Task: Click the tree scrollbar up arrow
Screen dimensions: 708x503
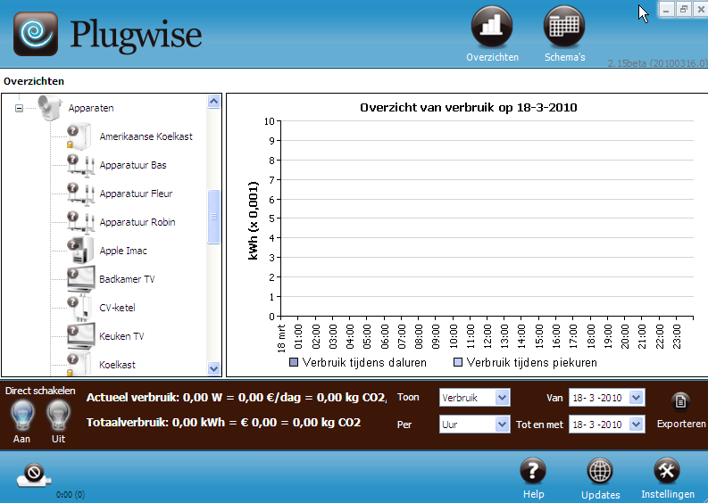Action: (x=213, y=102)
